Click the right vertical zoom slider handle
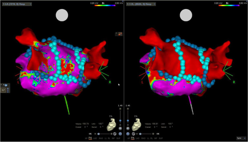 128,121
